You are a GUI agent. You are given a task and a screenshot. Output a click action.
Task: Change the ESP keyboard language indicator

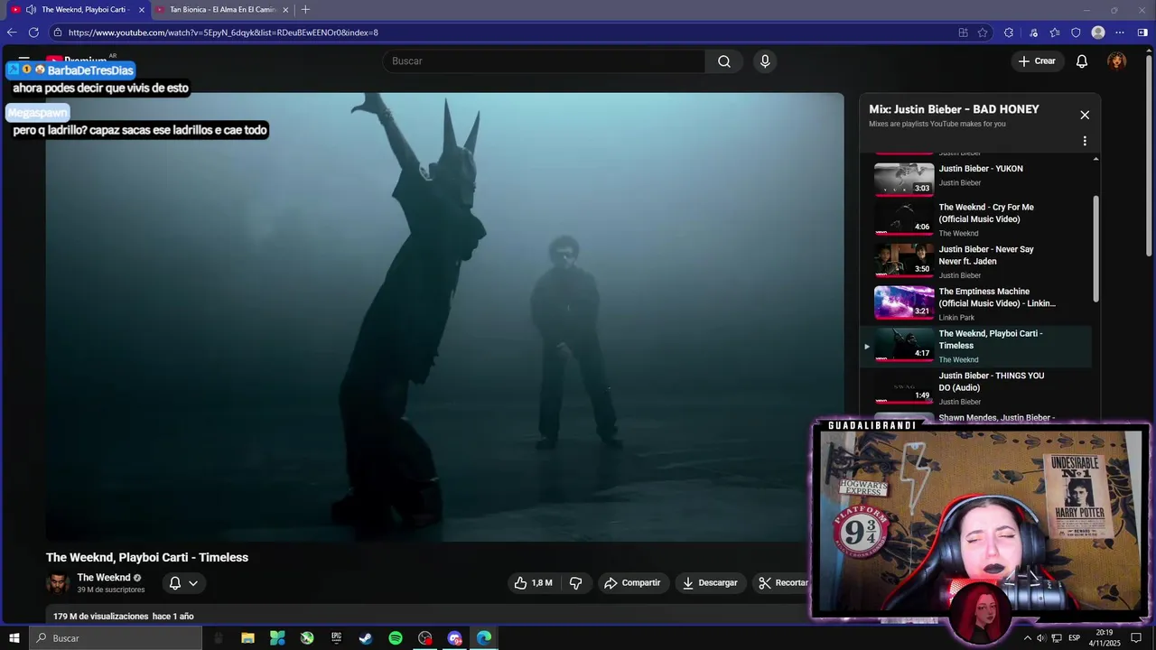[1075, 638]
